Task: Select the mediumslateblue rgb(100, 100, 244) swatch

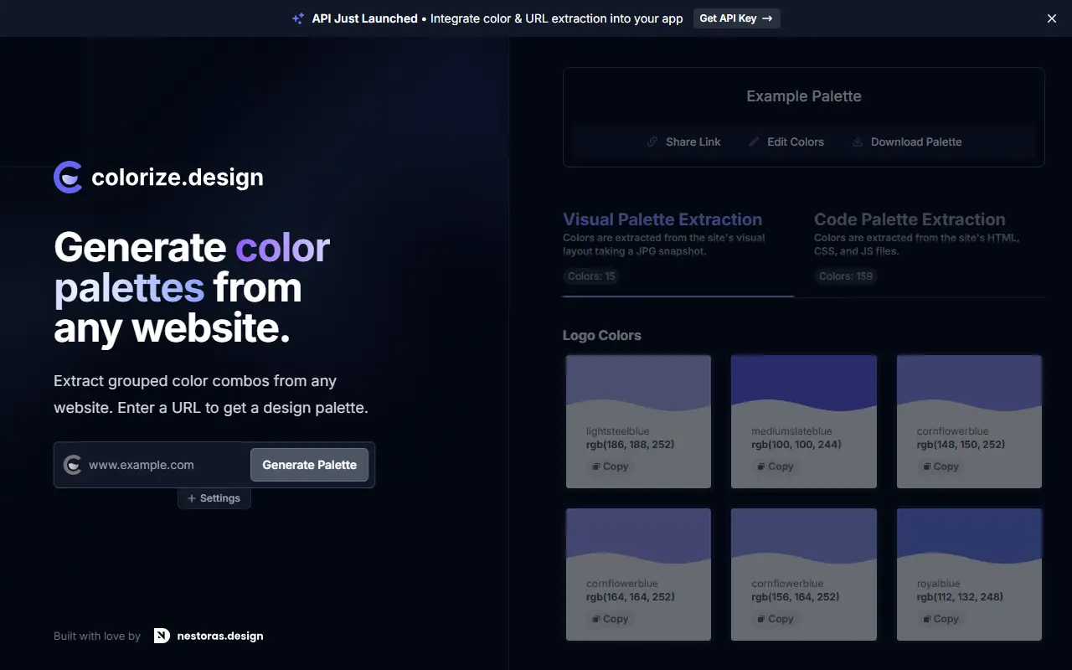Action: (804, 421)
